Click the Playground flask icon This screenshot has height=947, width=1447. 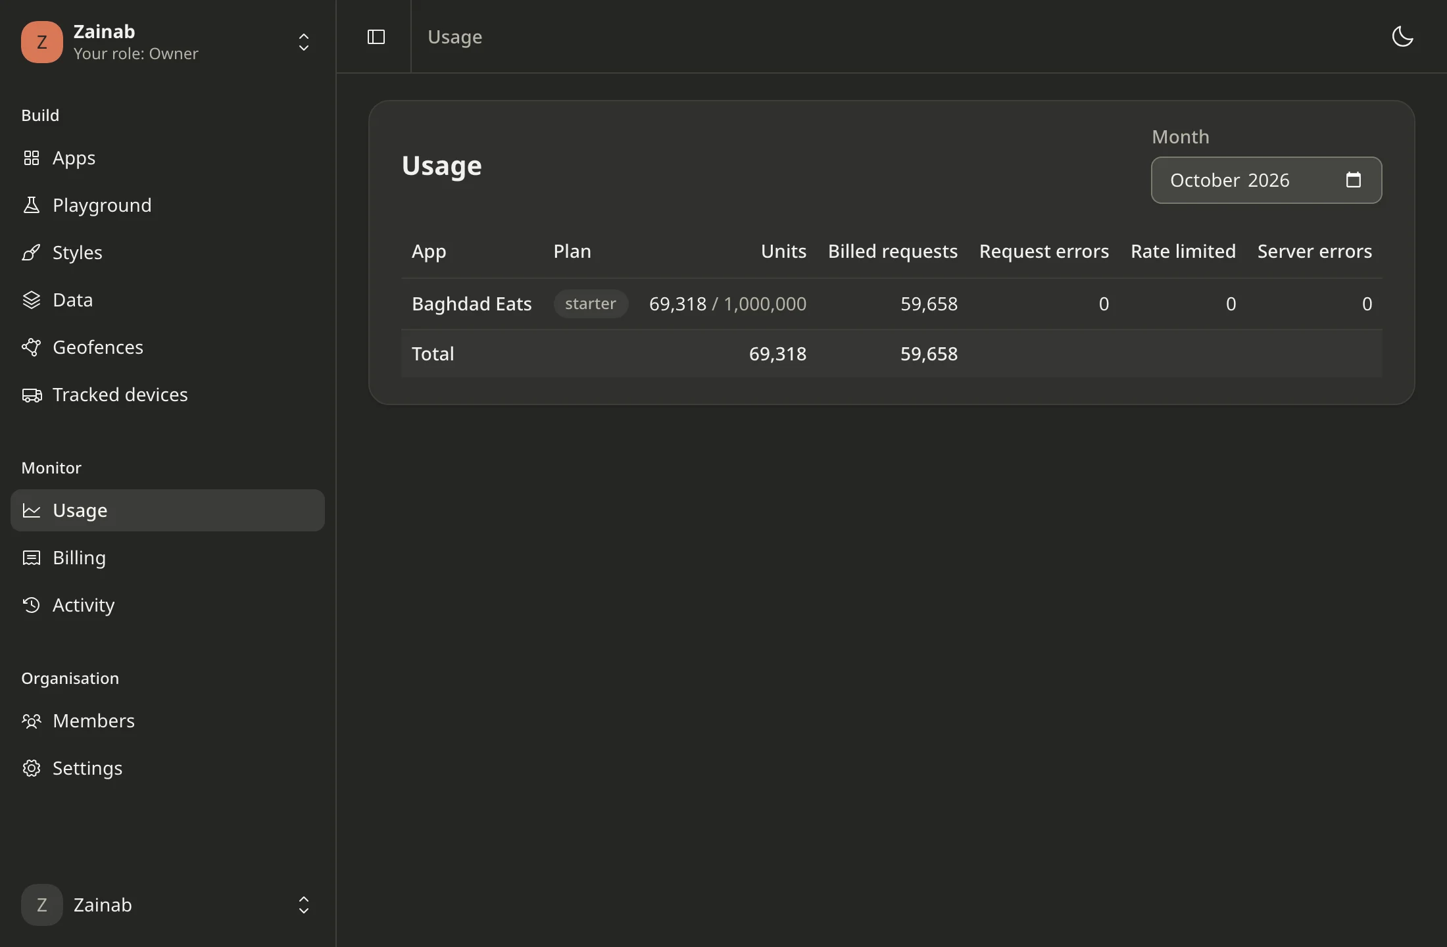click(31, 205)
